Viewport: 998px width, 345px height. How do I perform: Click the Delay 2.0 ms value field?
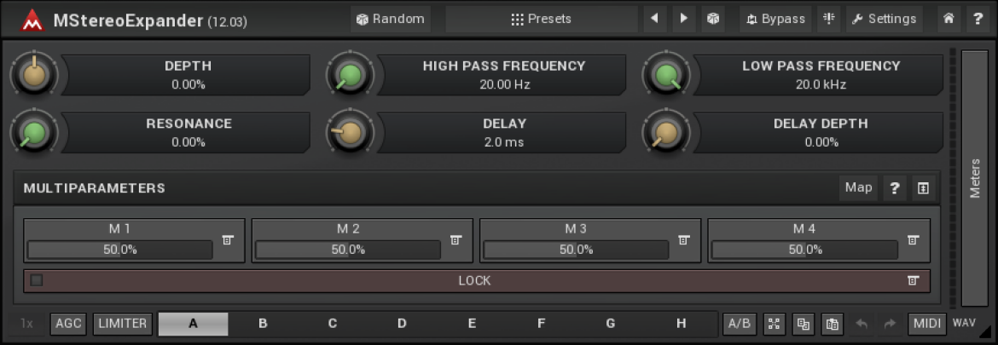[x=504, y=142]
